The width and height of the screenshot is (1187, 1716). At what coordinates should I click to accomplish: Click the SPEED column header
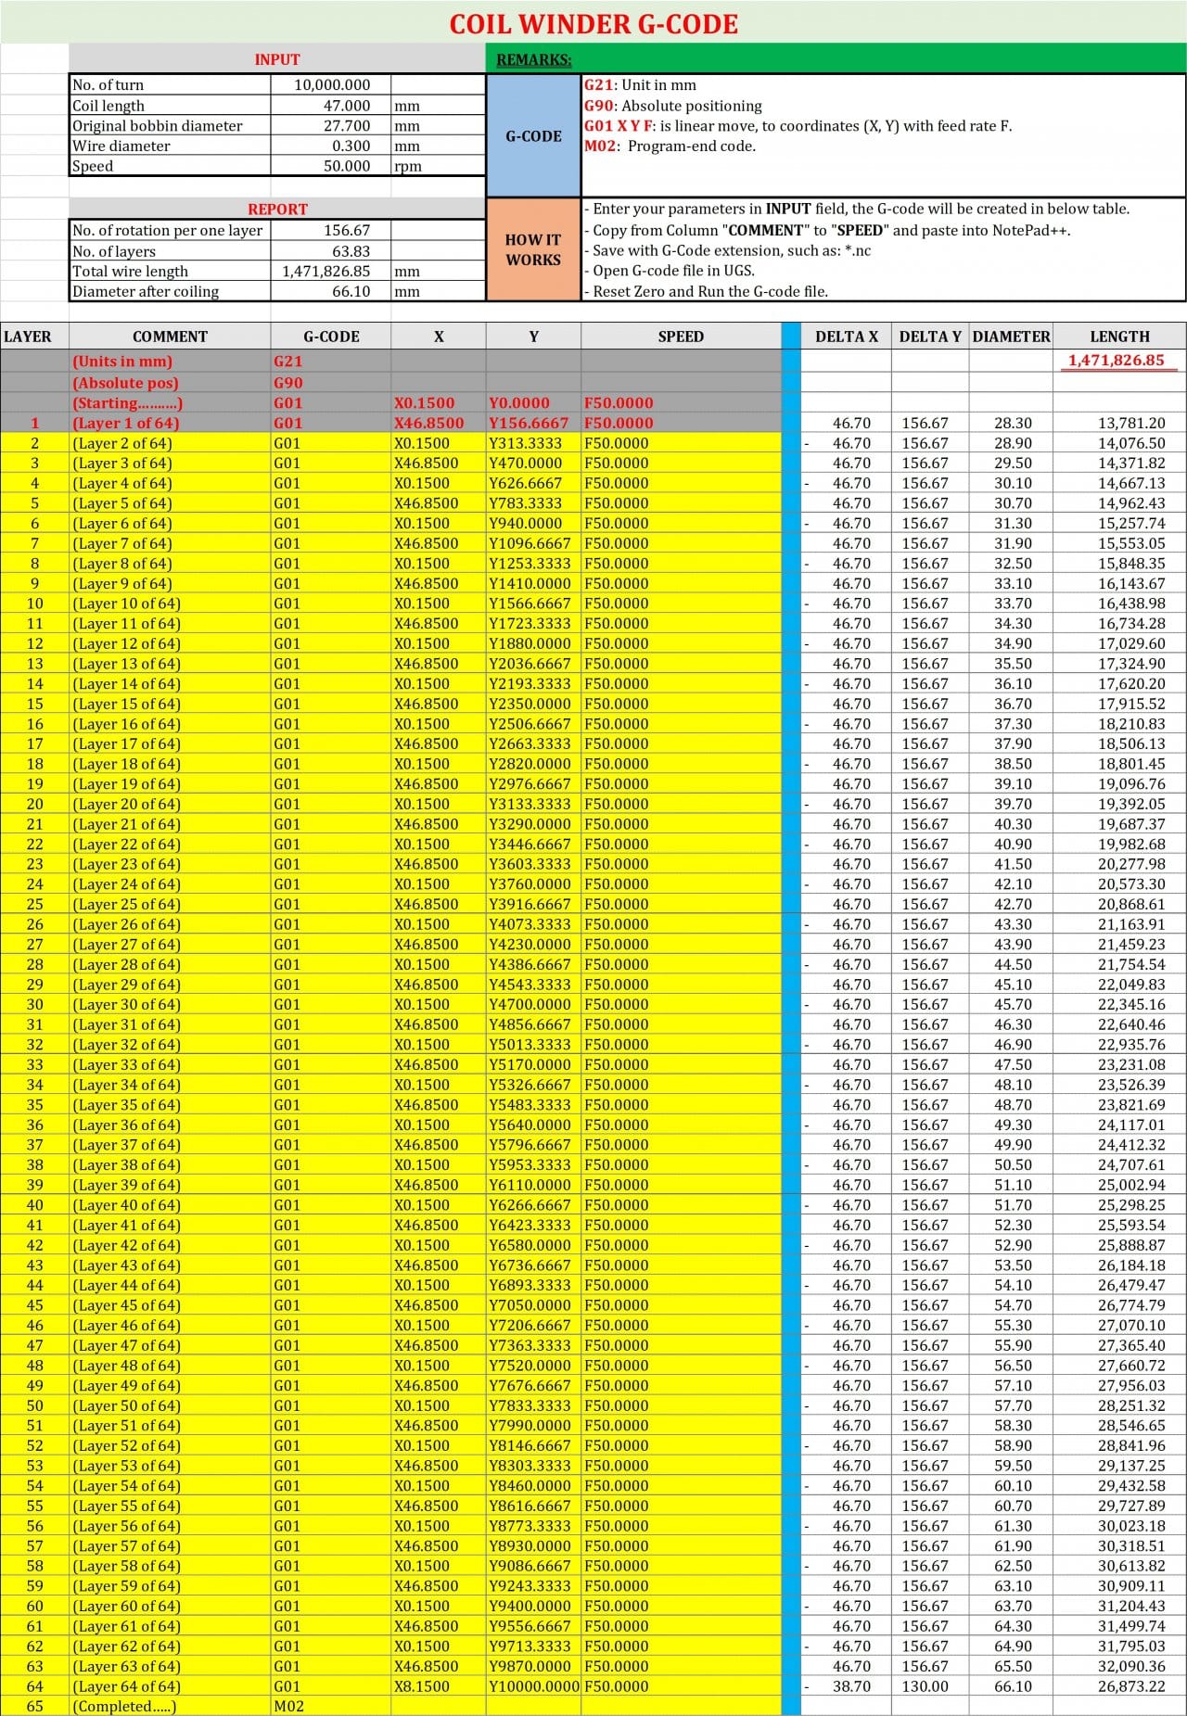pyautogui.click(x=681, y=337)
